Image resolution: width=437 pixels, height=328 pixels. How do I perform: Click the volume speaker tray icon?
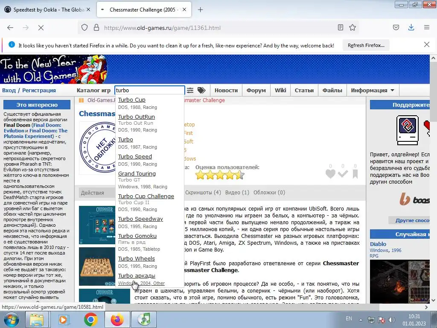tap(392, 320)
